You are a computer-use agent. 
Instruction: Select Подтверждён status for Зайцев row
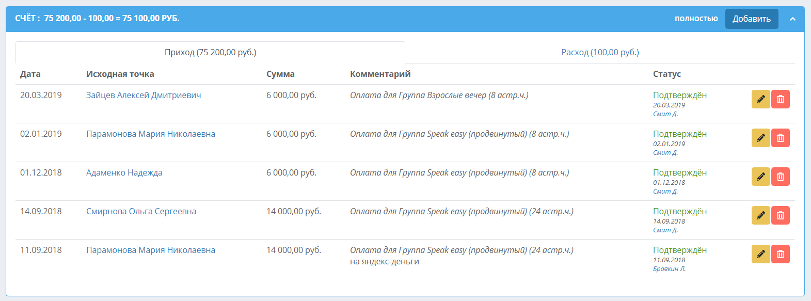pyautogui.click(x=680, y=95)
